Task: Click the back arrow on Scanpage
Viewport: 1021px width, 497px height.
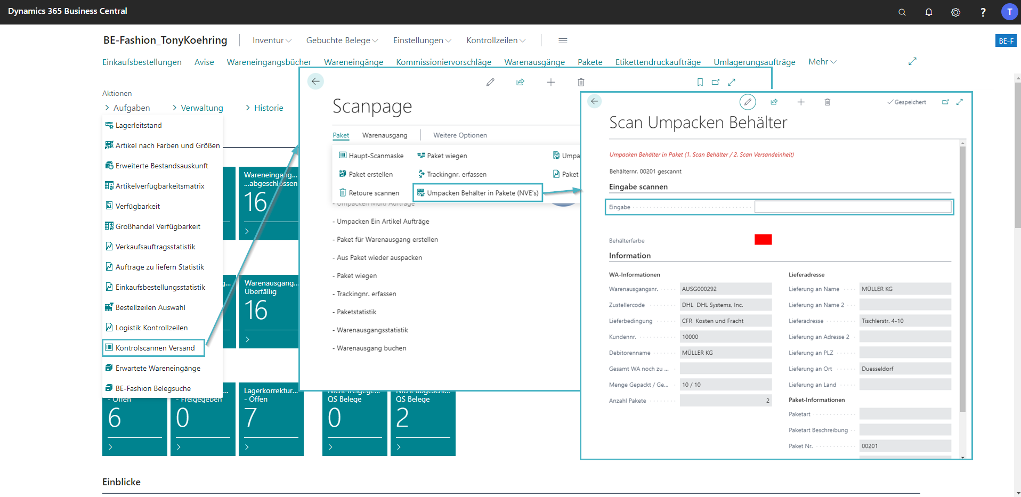Action: tap(315, 82)
